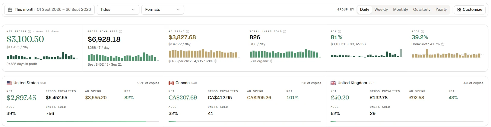The width and height of the screenshot is (491, 127).
Task: Click Canada net CA$207.69
Action: [183, 98]
